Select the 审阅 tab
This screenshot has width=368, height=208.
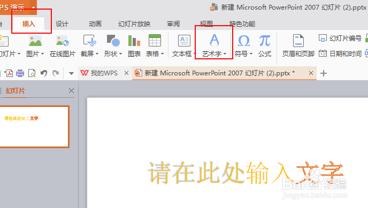(173, 24)
